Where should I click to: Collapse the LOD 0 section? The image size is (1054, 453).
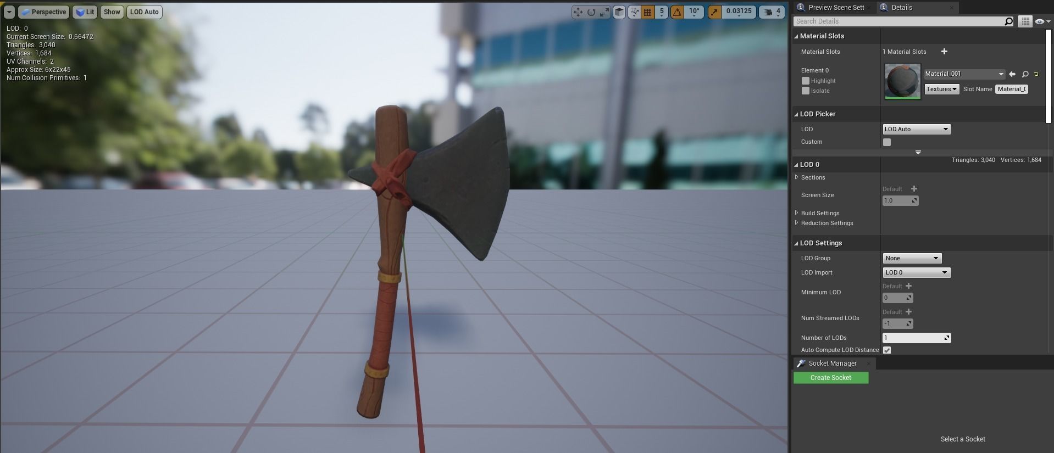point(796,165)
